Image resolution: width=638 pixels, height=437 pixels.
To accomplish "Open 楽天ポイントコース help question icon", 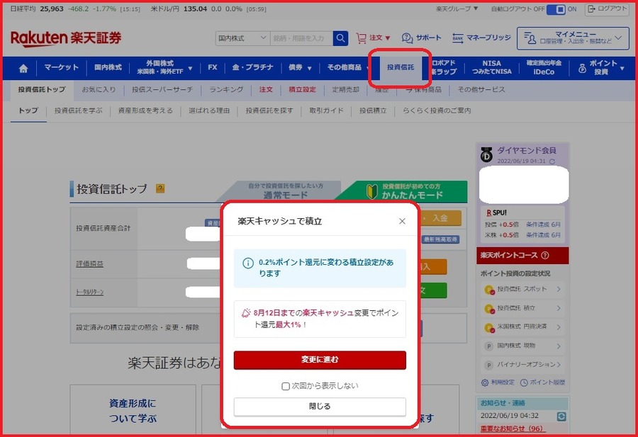I will (x=545, y=255).
